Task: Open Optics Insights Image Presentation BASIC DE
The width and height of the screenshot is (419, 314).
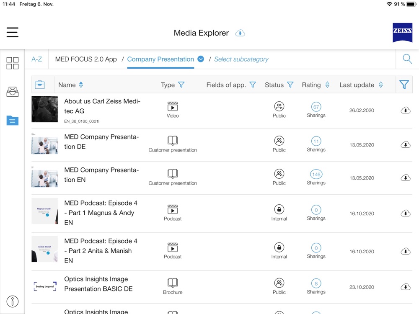Action: pos(98,284)
